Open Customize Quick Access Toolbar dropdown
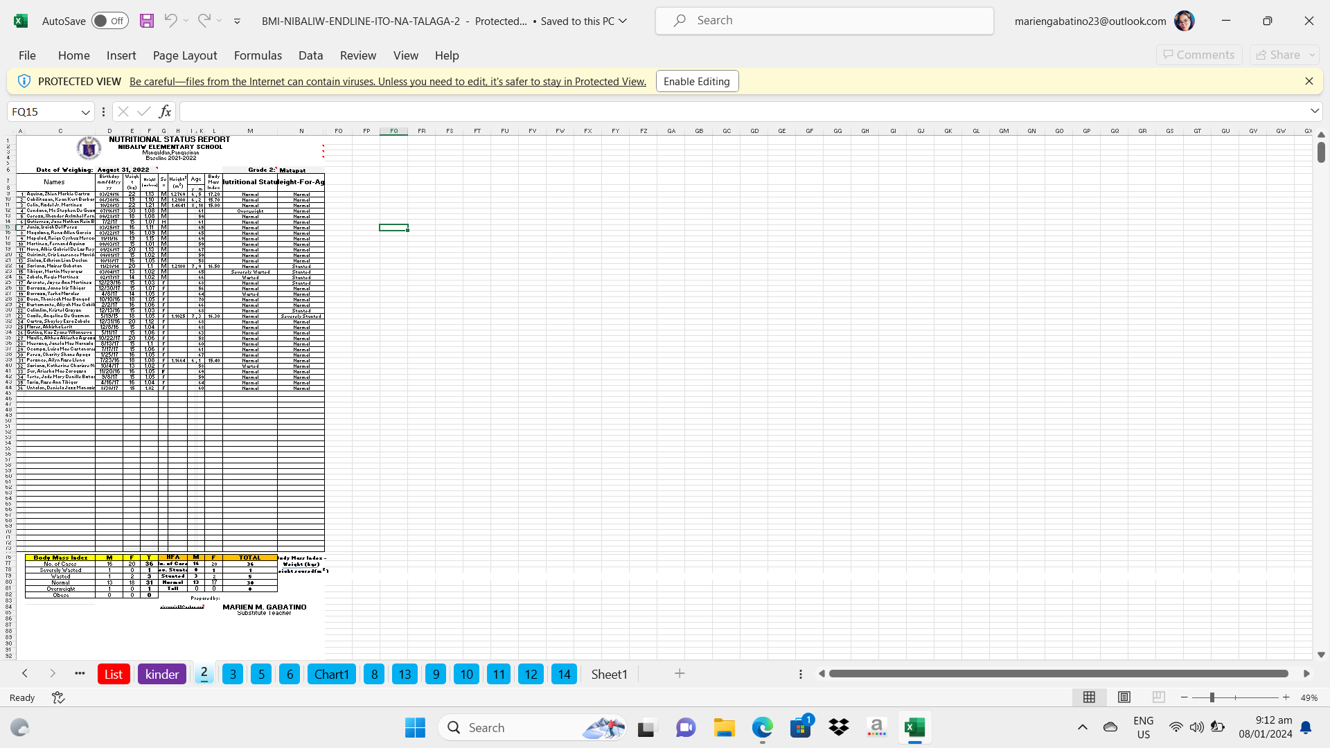This screenshot has height=748, width=1330. pyautogui.click(x=237, y=21)
